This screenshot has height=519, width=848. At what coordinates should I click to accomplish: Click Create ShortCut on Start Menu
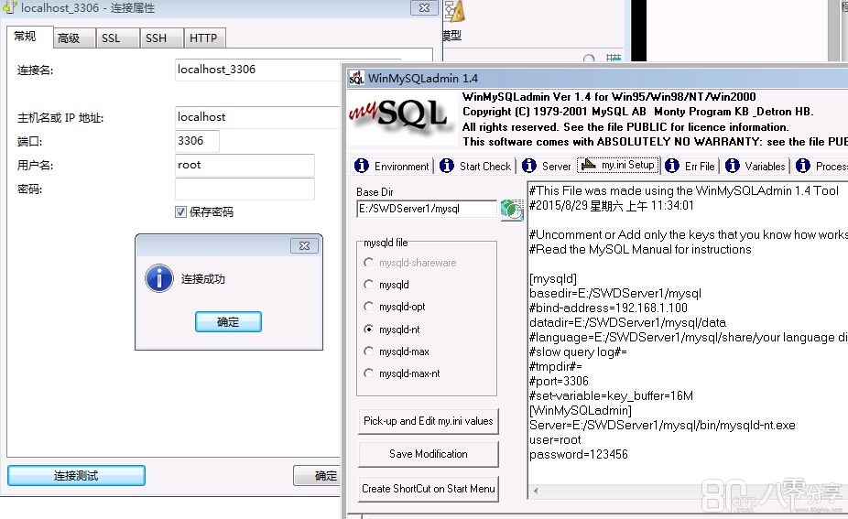click(429, 489)
